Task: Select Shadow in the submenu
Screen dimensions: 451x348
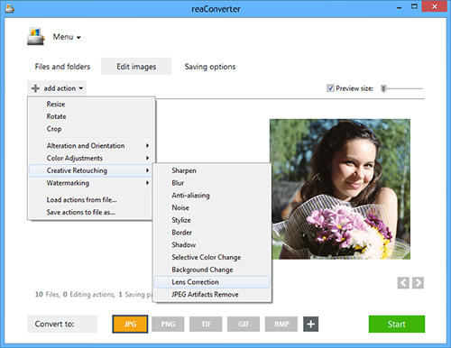Action: point(212,244)
